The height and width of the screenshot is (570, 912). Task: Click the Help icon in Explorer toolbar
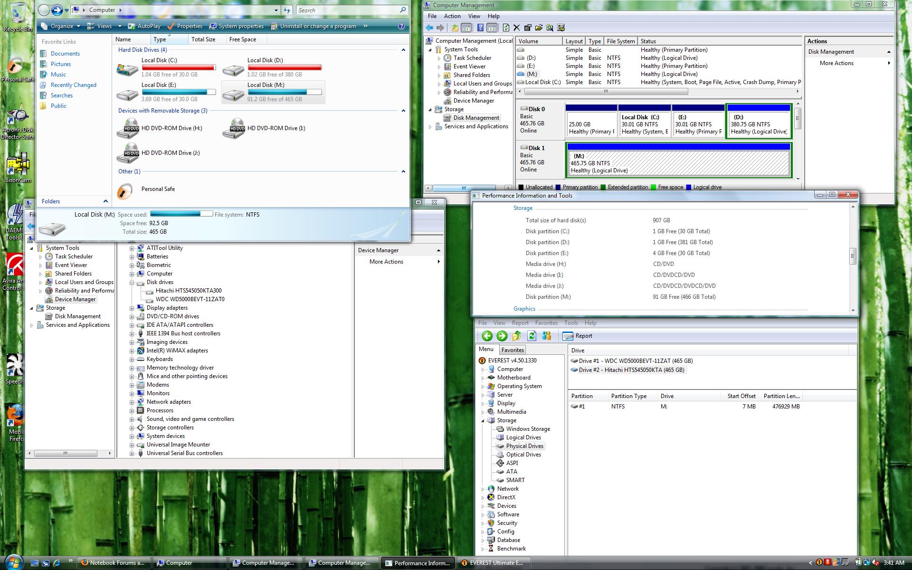[x=401, y=26]
